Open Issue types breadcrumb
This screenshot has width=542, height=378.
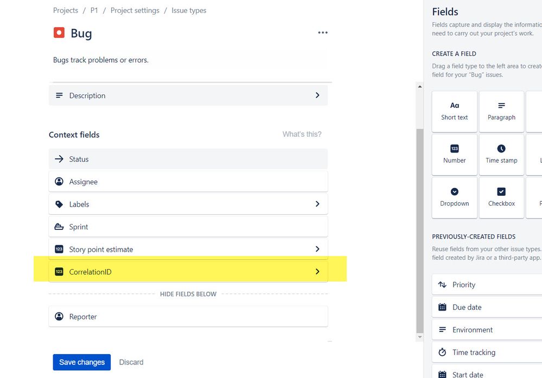189,10
